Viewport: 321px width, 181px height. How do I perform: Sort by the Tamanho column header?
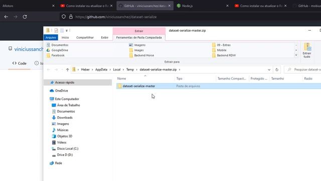point(277,78)
